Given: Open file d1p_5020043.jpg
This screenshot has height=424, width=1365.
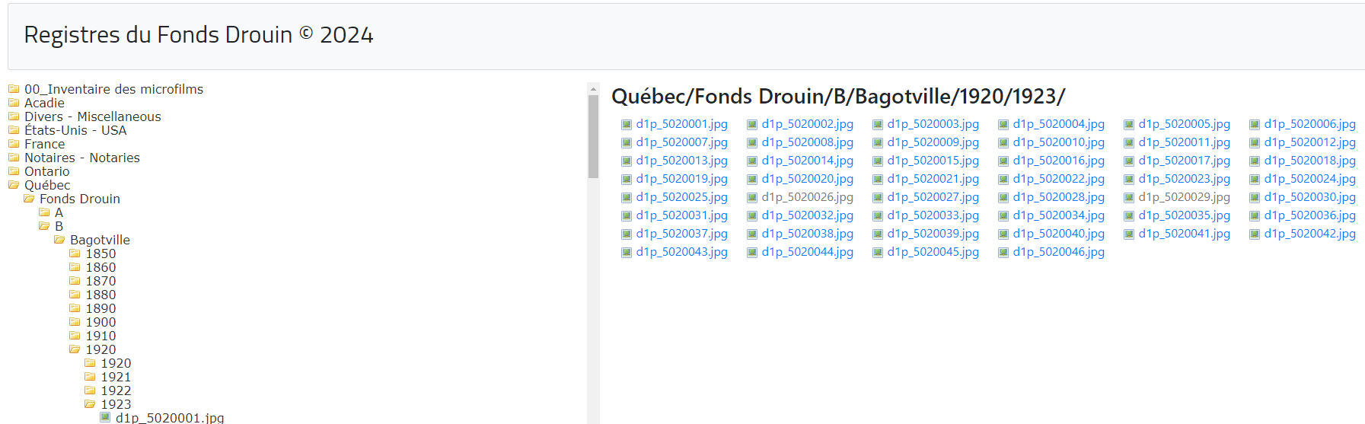Looking at the screenshot, I should [682, 252].
